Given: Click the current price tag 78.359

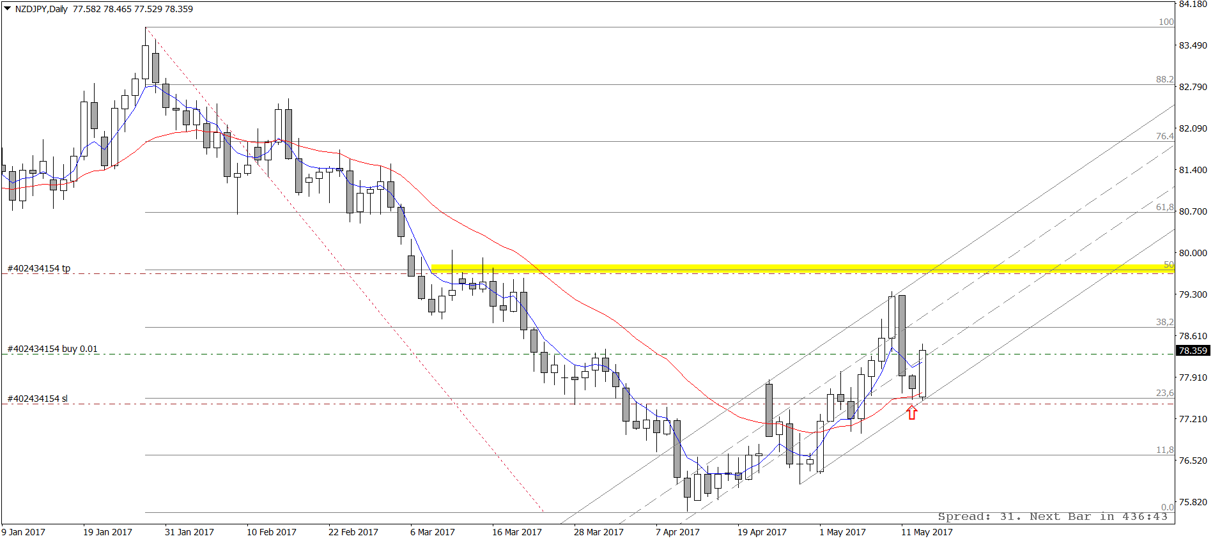Looking at the screenshot, I should [1193, 351].
